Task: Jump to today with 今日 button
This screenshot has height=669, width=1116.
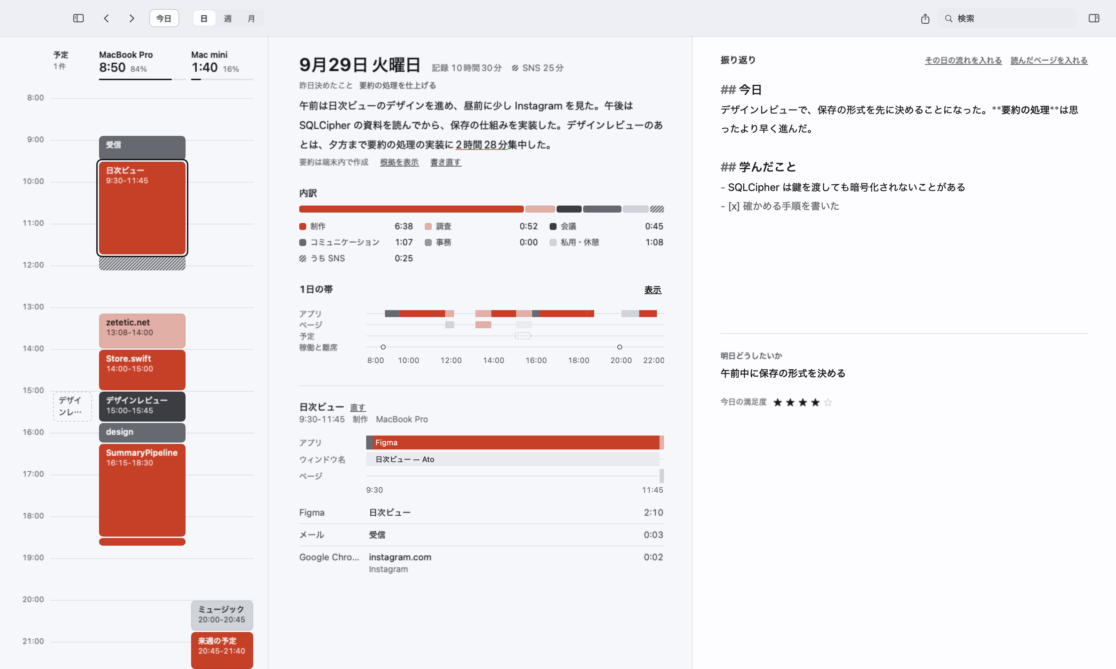Action: 164,18
